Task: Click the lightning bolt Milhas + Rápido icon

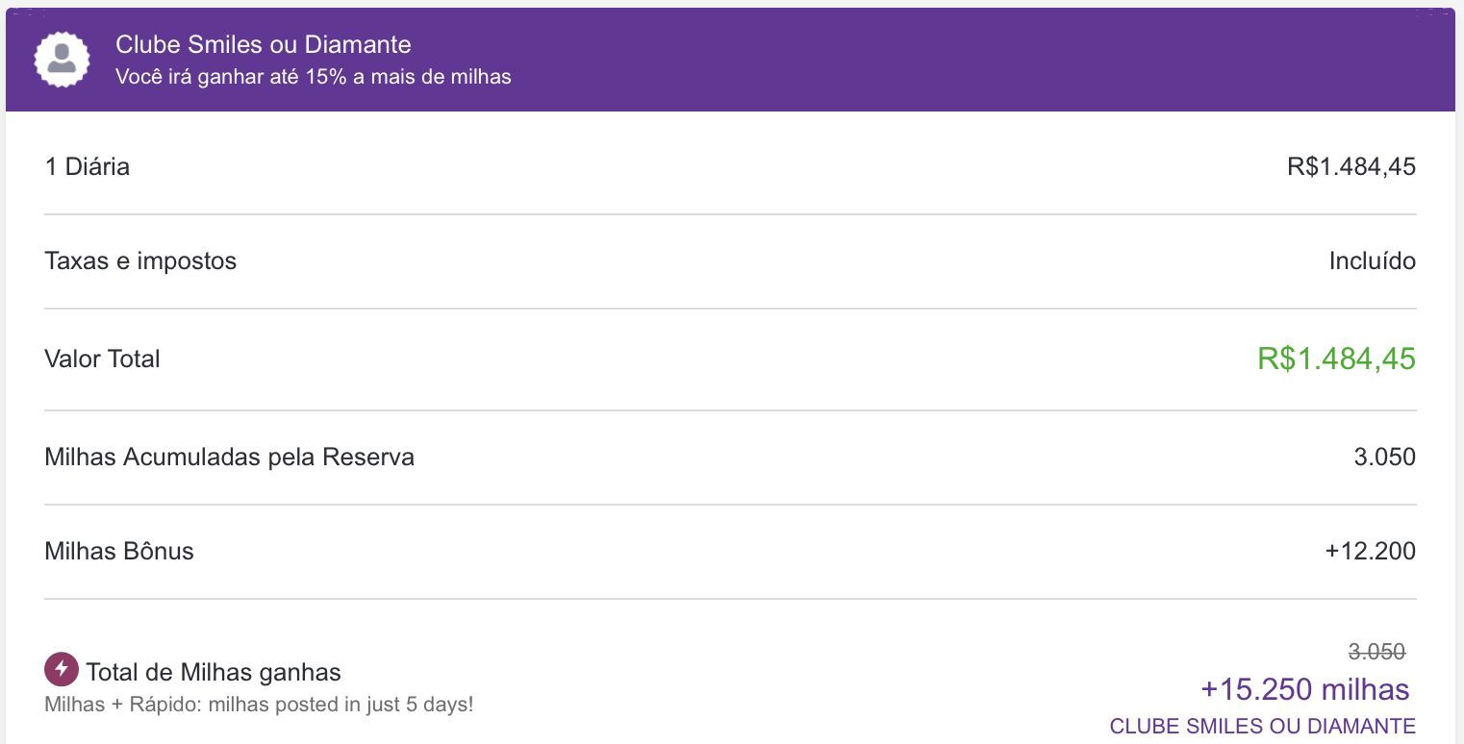Action: coord(62,669)
